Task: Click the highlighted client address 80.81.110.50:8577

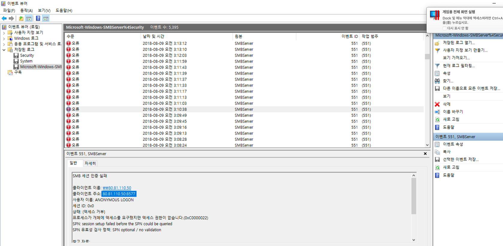Action: click(119, 194)
